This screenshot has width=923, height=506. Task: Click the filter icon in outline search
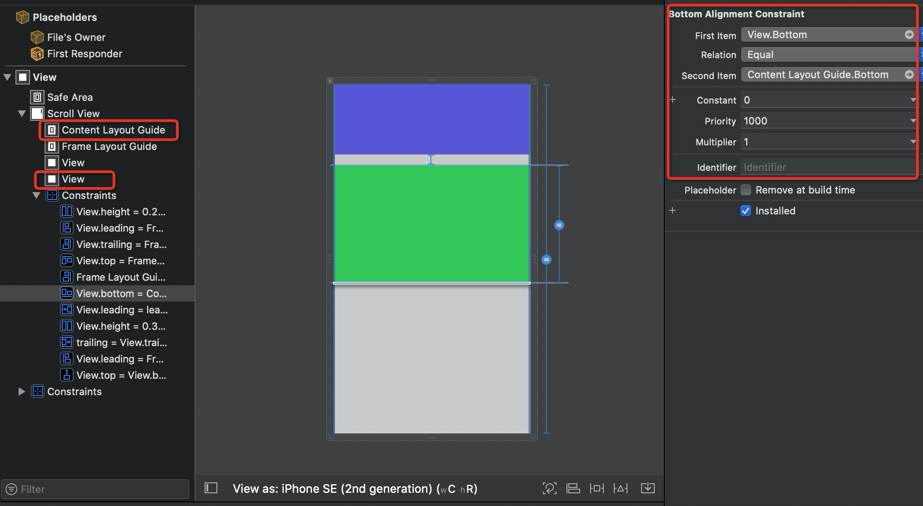(11, 489)
